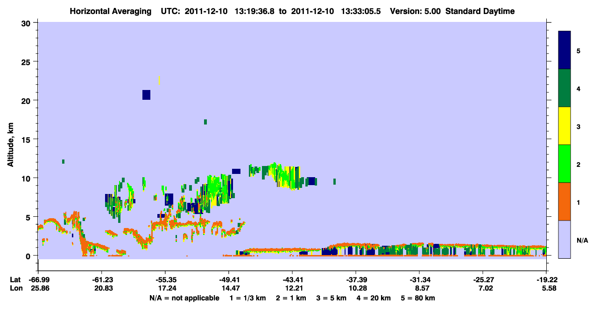Click the yellow colorbar segment labeled 3

pyautogui.click(x=565, y=126)
